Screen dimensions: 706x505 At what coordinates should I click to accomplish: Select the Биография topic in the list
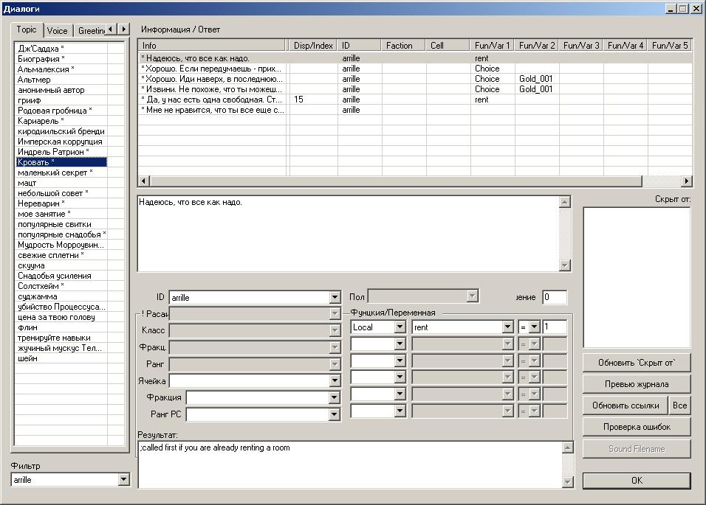point(41,58)
